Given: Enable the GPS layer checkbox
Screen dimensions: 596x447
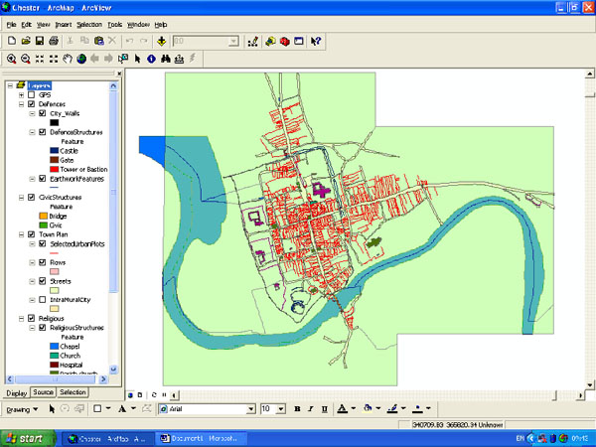Looking at the screenshot, I should (31, 94).
